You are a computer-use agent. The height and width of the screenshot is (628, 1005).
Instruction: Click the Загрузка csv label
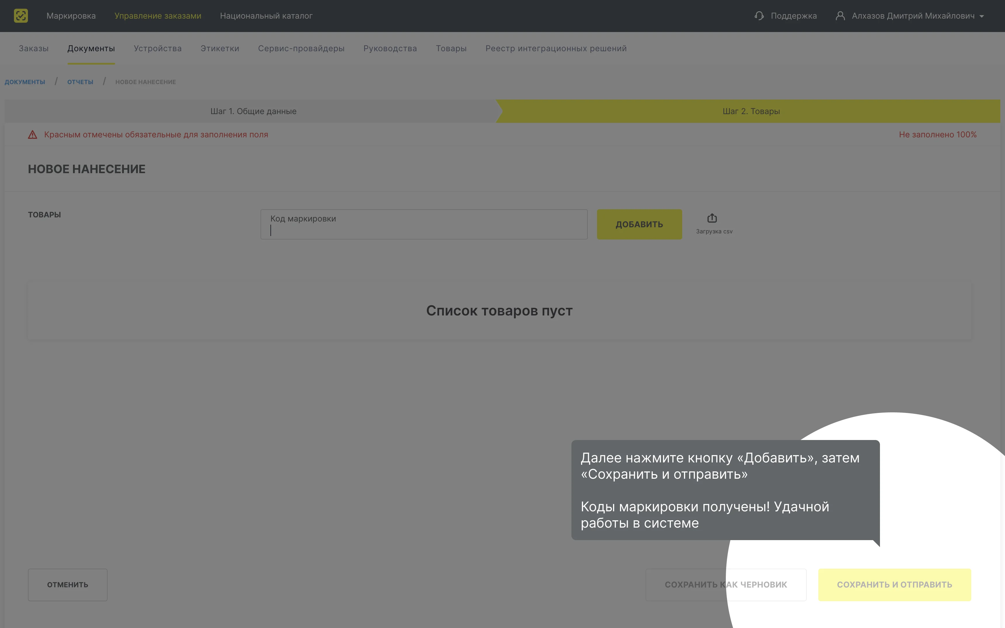point(714,231)
